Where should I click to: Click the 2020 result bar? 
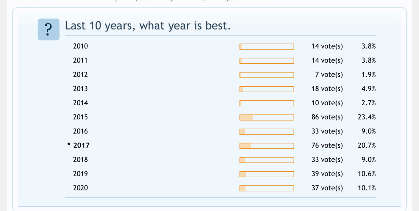(267, 188)
